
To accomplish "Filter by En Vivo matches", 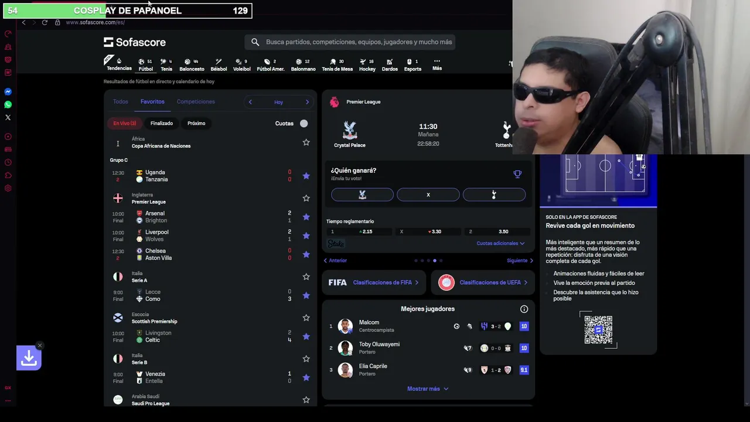I will tap(125, 123).
